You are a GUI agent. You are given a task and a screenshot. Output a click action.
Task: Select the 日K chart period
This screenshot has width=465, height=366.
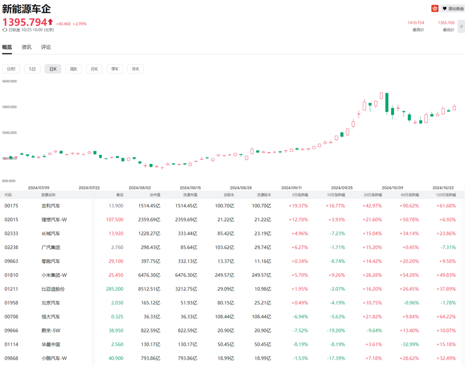pos(53,69)
